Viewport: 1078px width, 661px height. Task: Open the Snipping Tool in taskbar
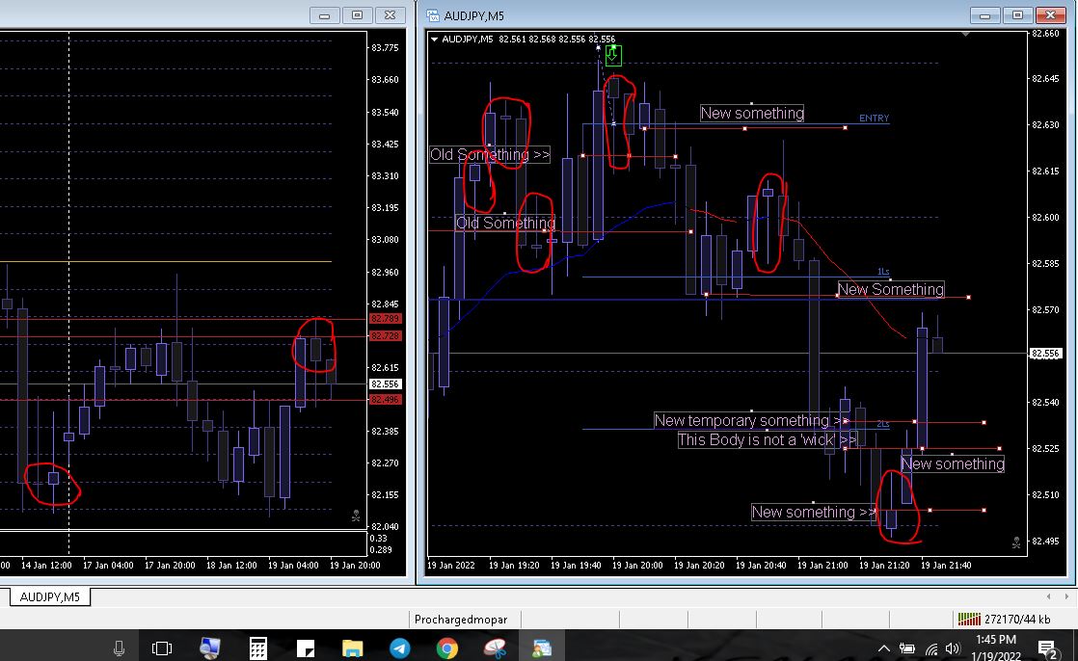point(495,648)
